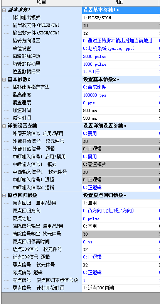
Task: Collapse the 基本参数2 group
Action: (x=4, y=80)
